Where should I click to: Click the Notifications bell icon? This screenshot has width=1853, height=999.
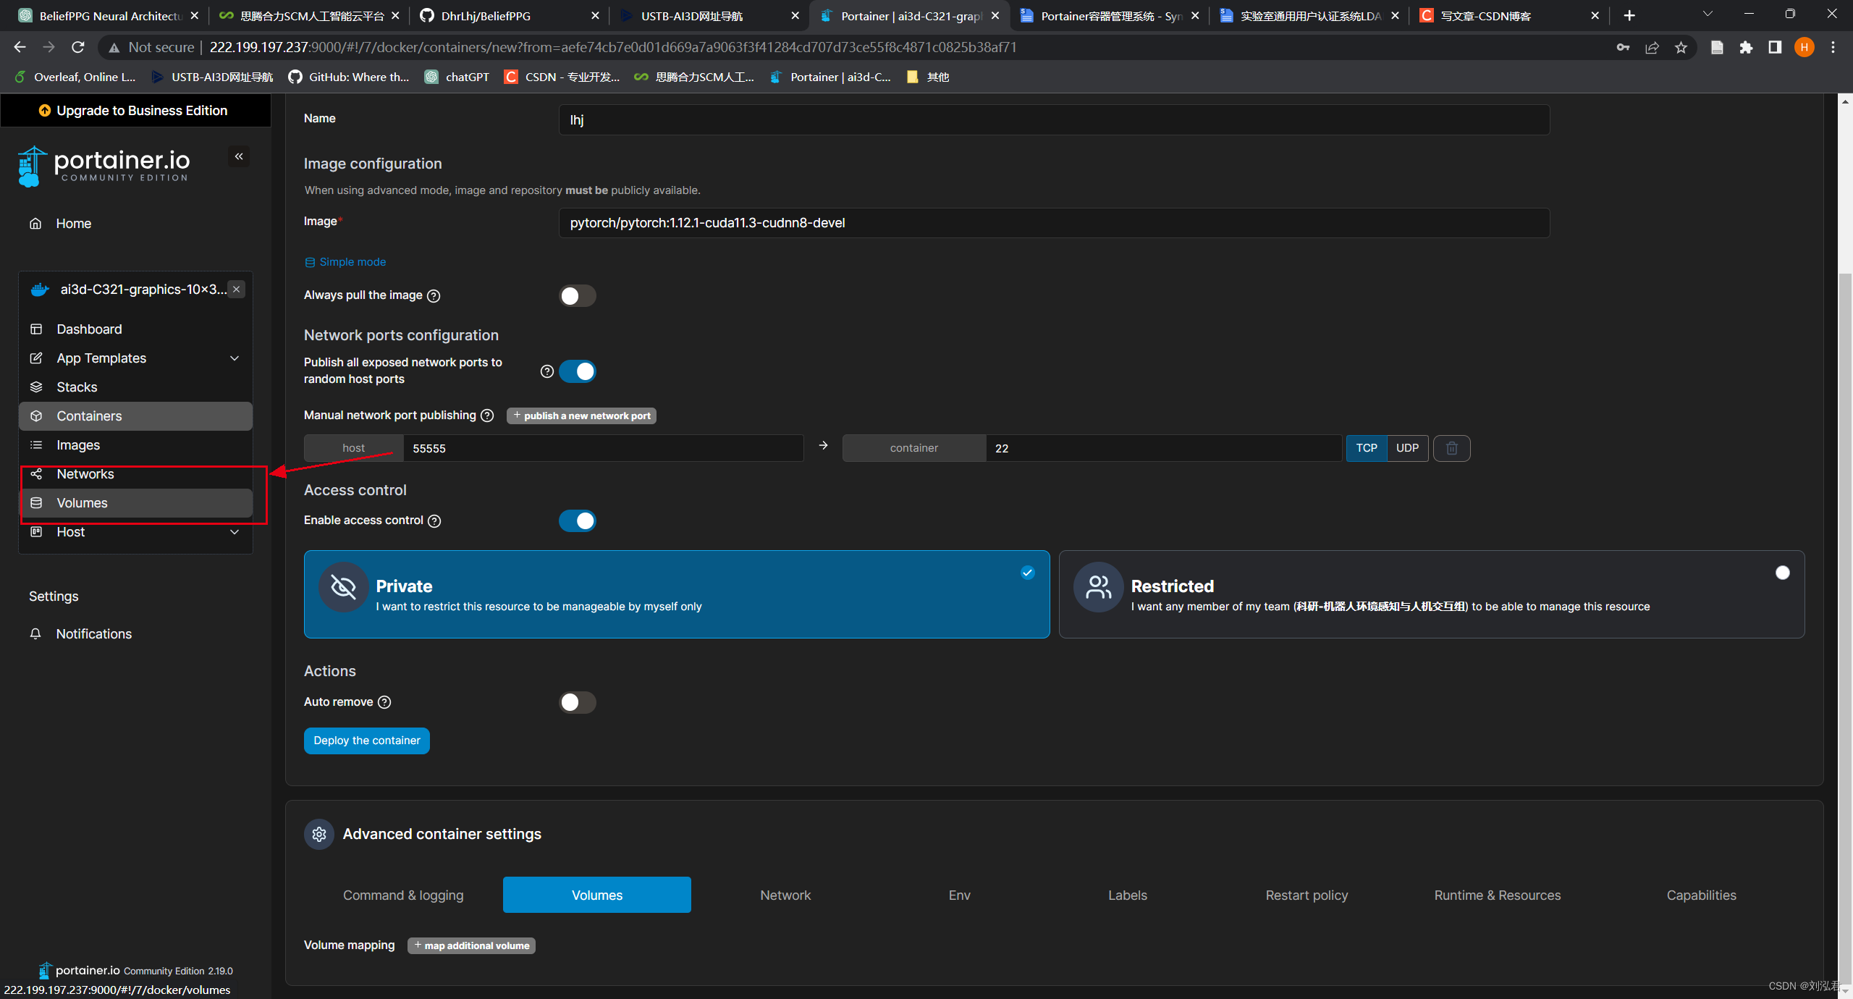click(35, 633)
